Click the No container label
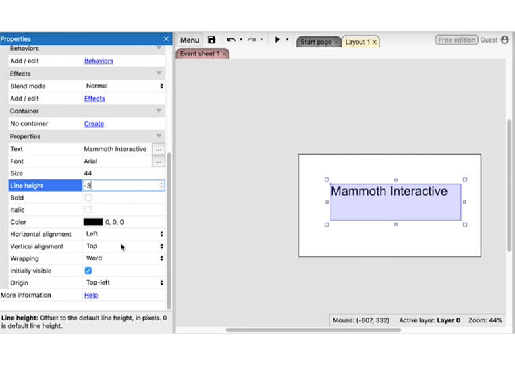Viewport: 515px width, 365px height. 29,123
